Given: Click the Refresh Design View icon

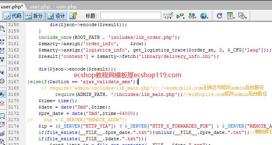Looking at the screenshot, I should pos(219,16).
